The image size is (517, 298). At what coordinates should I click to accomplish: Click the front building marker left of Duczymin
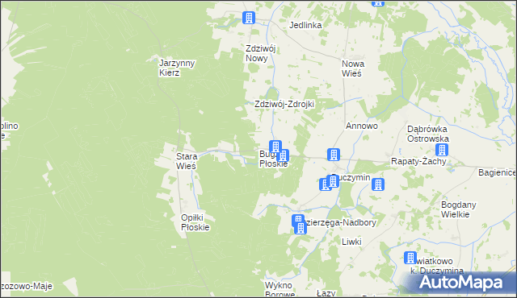tap(333, 181)
